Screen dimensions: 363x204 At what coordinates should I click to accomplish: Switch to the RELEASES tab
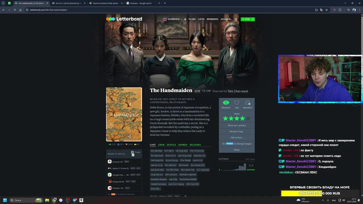tap(195, 145)
